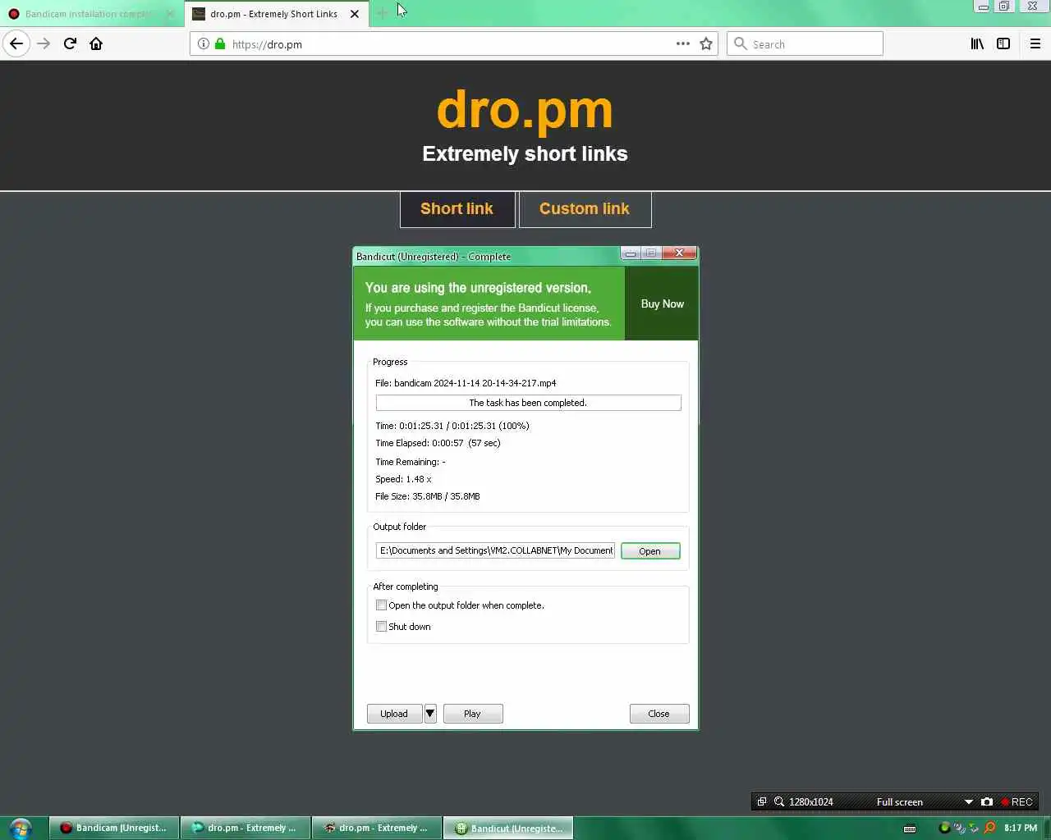Select Bandicut Unregistered taskbar button
The width and height of the screenshot is (1051, 840).
508,828
